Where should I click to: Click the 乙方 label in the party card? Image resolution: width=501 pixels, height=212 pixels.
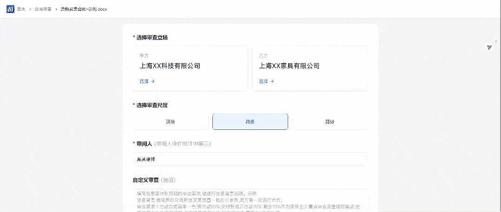[264, 56]
